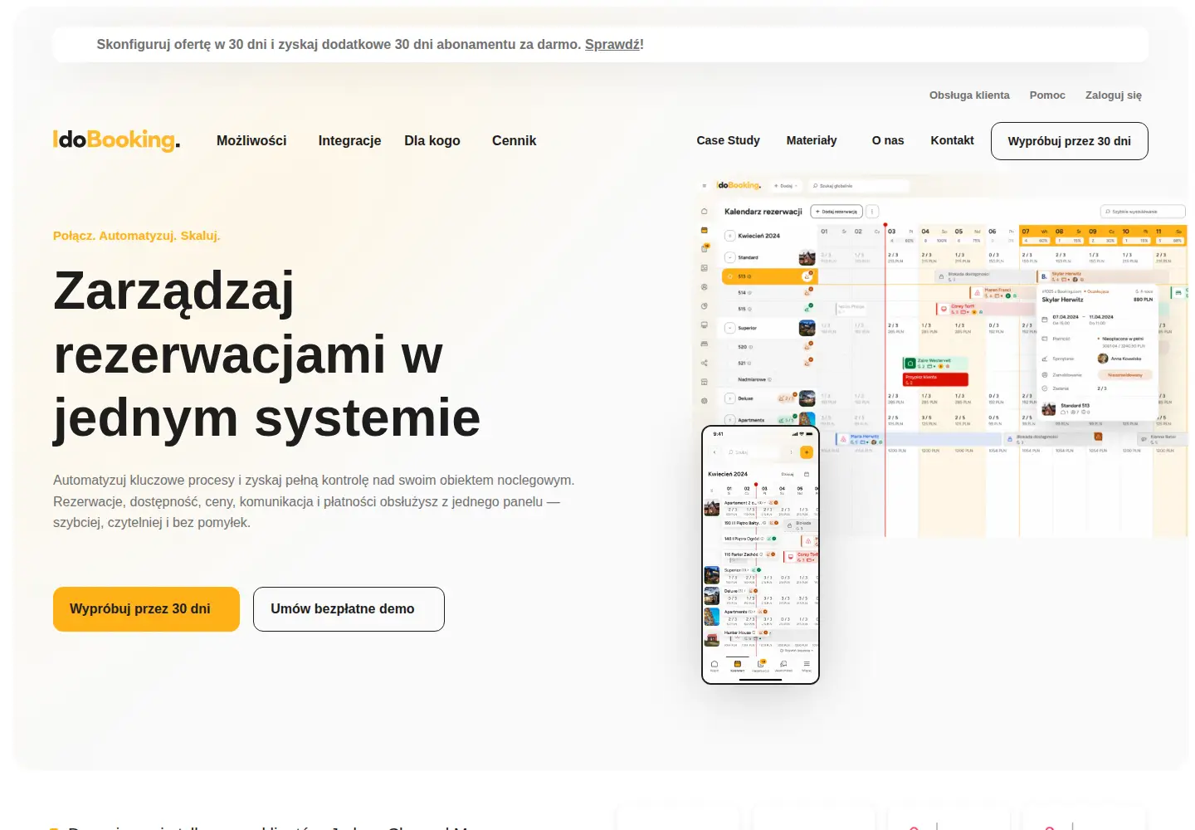This screenshot has height=830, width=1195.
Task: Open the Materiały navigation item
Action: tap(812, 140)
